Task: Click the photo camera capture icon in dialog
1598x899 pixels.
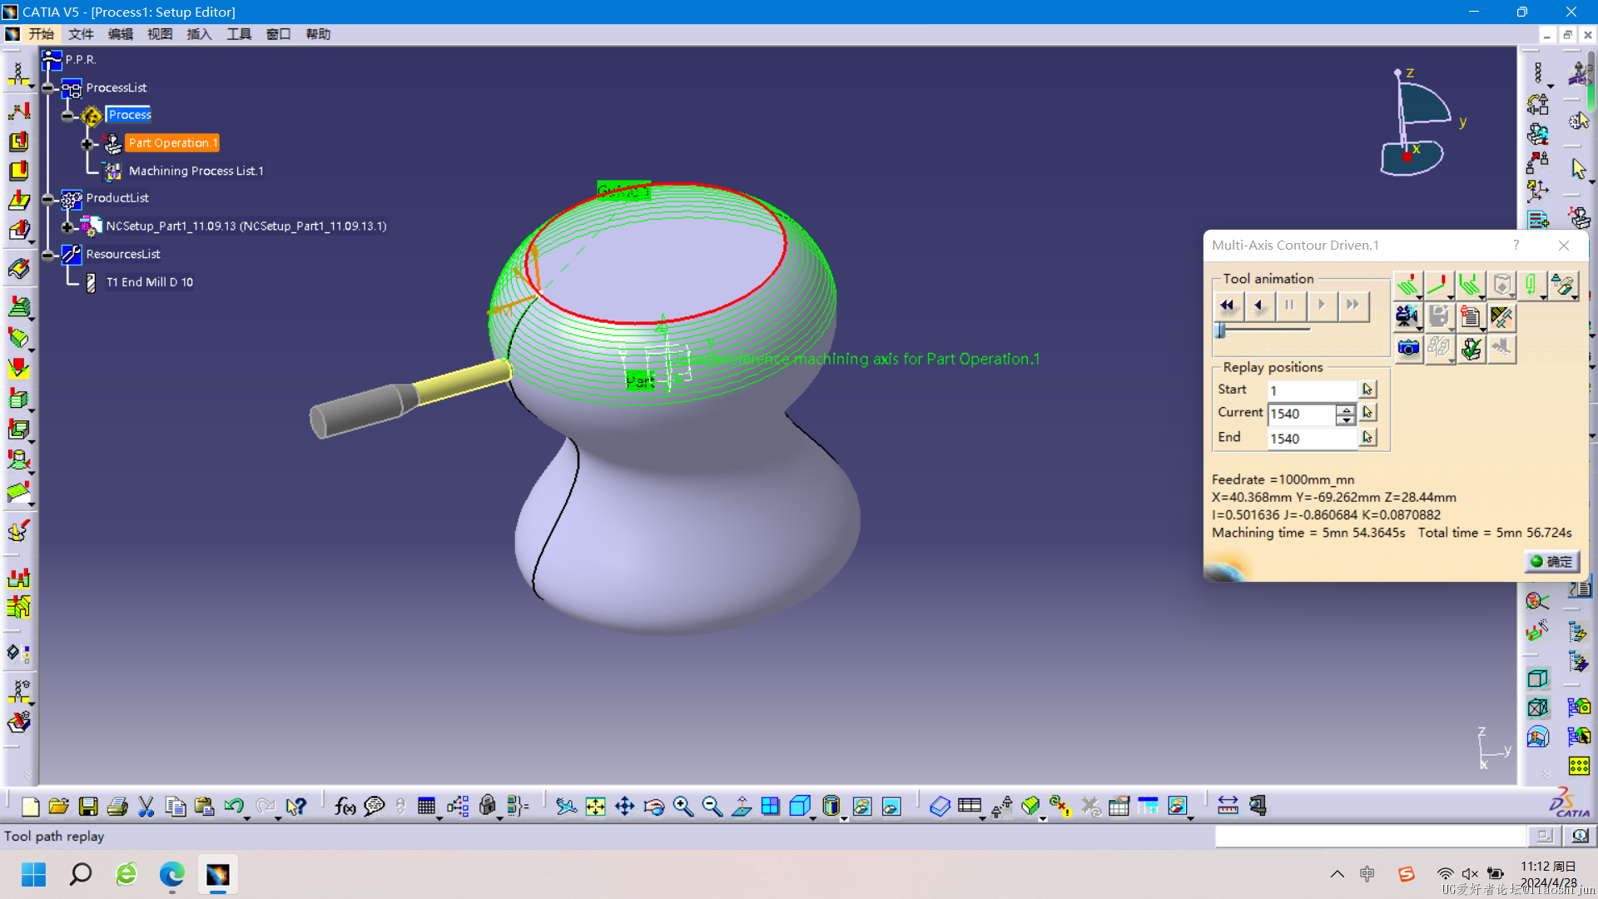Action: (x=1408, y=348)
